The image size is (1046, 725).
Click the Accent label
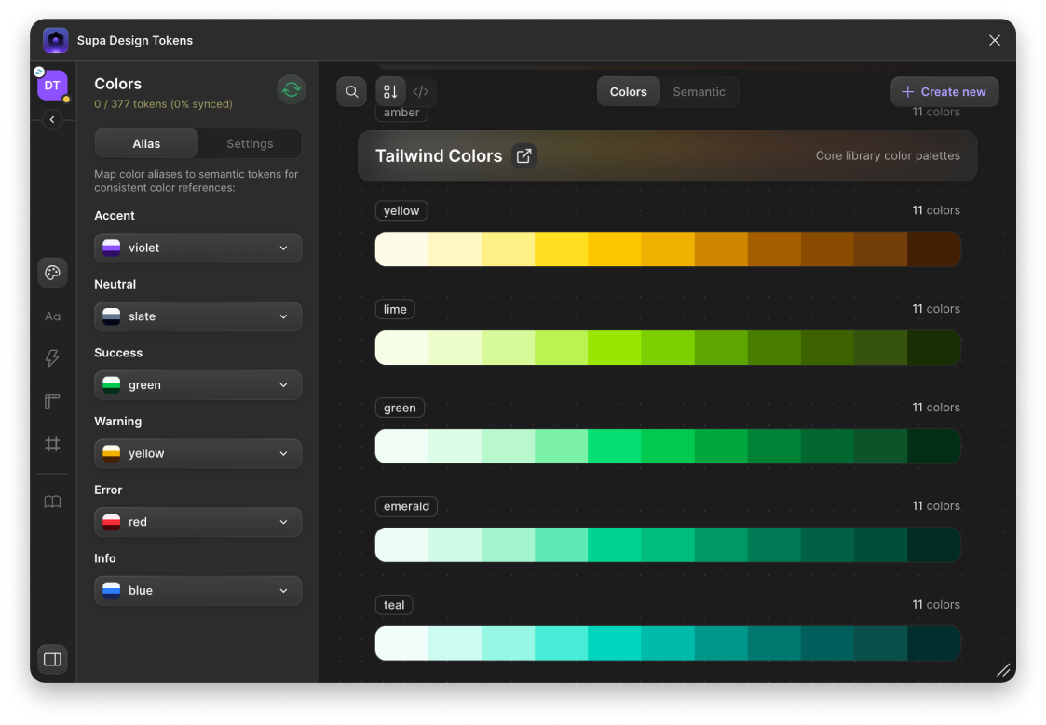[x=114, y=216]
